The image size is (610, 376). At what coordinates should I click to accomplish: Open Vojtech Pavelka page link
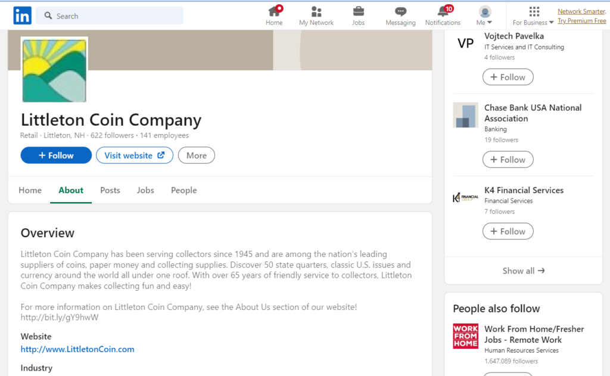pyautogui.click(x=514, y=36)
